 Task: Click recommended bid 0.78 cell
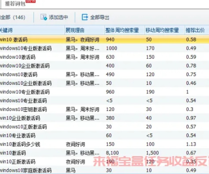191,66
